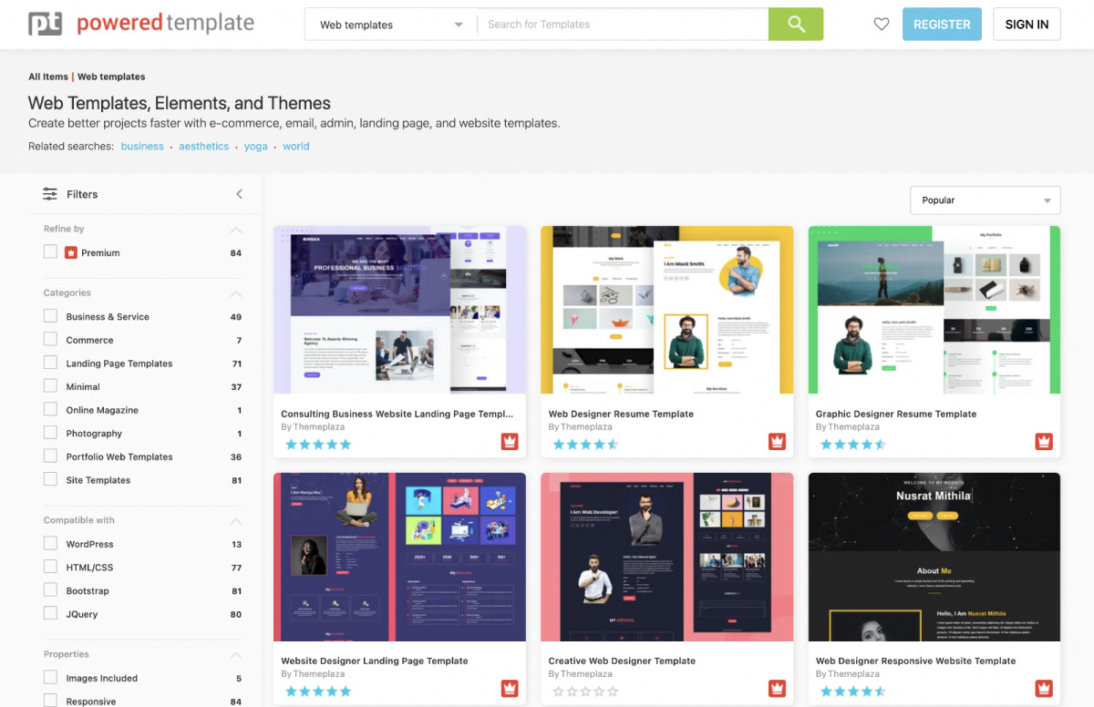1094x707 pixels.
Task: Click star rating of Consulting Business Website template
Action: coord(318,445)
